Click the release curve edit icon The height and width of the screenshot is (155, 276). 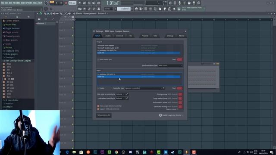coord(127,99)
